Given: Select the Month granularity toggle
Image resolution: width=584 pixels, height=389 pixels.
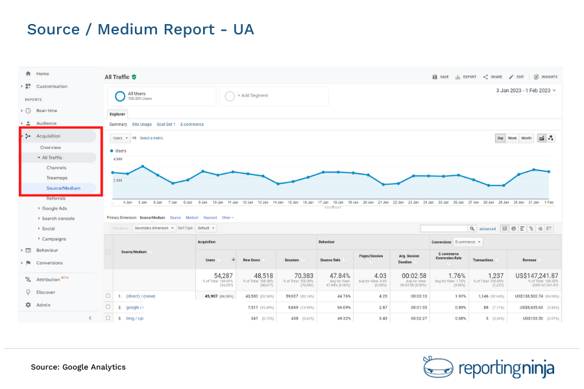Looking at the screenshot, I should click(x=526, y=138).
